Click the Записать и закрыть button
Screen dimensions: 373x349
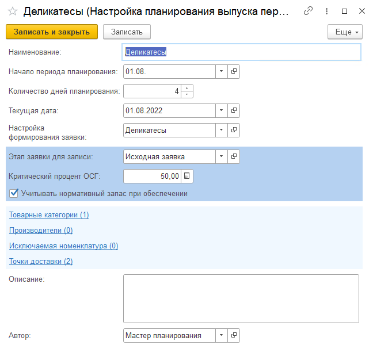[x=52, y=32]
